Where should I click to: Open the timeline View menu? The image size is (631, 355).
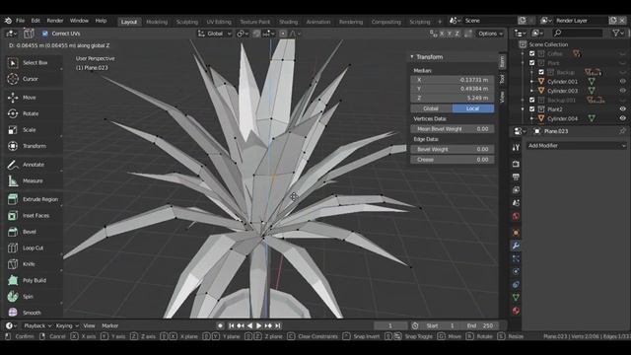click(89, 325)
